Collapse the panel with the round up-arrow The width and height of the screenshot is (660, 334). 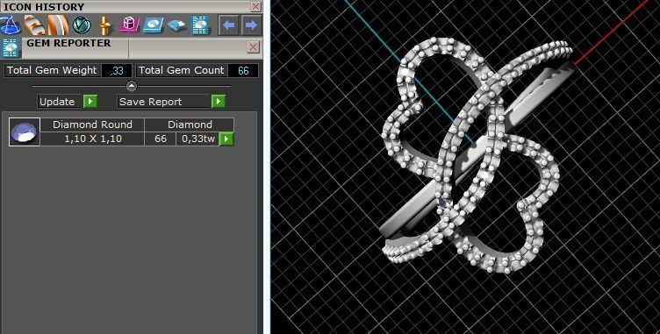point(132,86)
